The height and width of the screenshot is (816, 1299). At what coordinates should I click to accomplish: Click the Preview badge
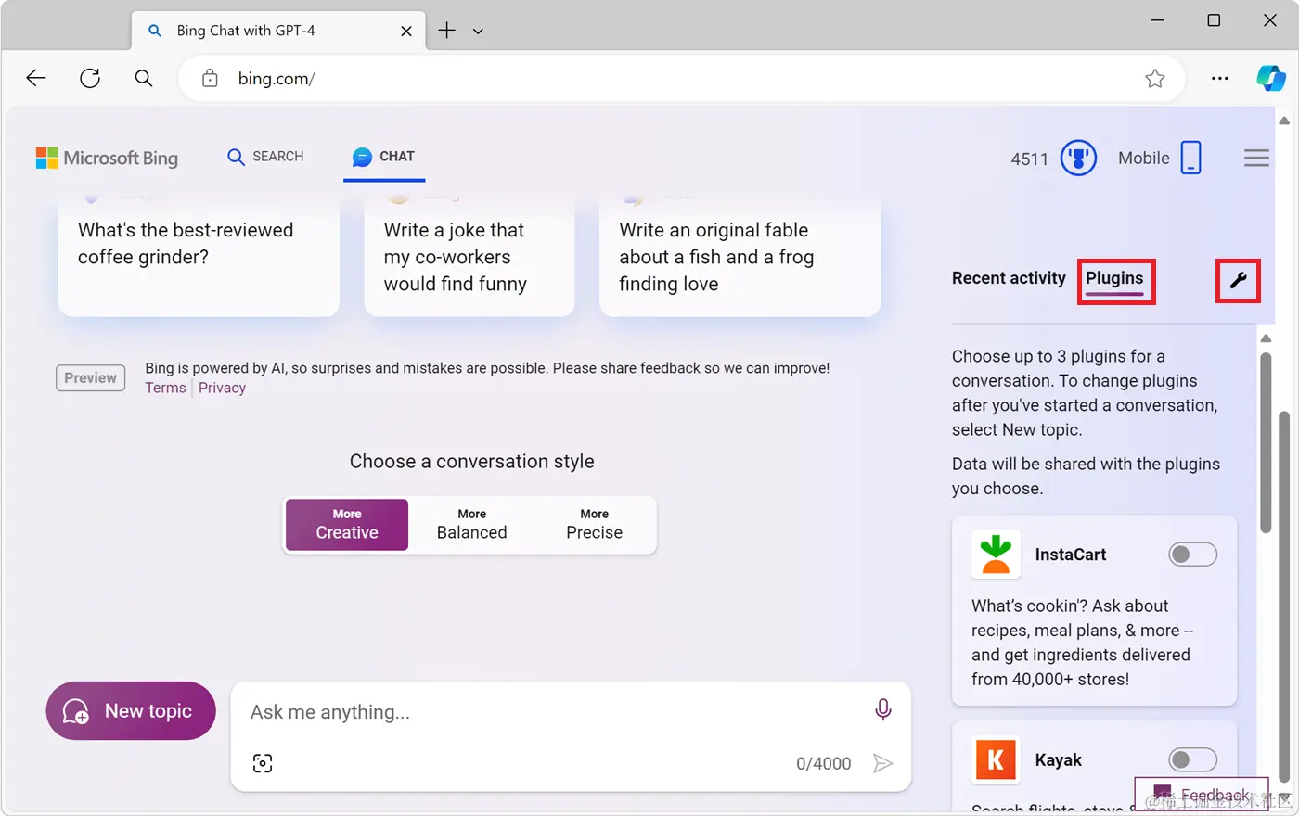tap(91, 377)
